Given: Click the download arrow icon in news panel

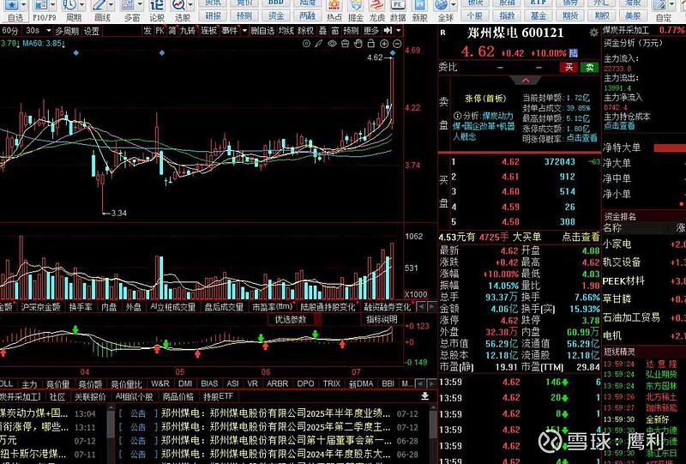Looking at the screenshot, I should coord(424,396).
